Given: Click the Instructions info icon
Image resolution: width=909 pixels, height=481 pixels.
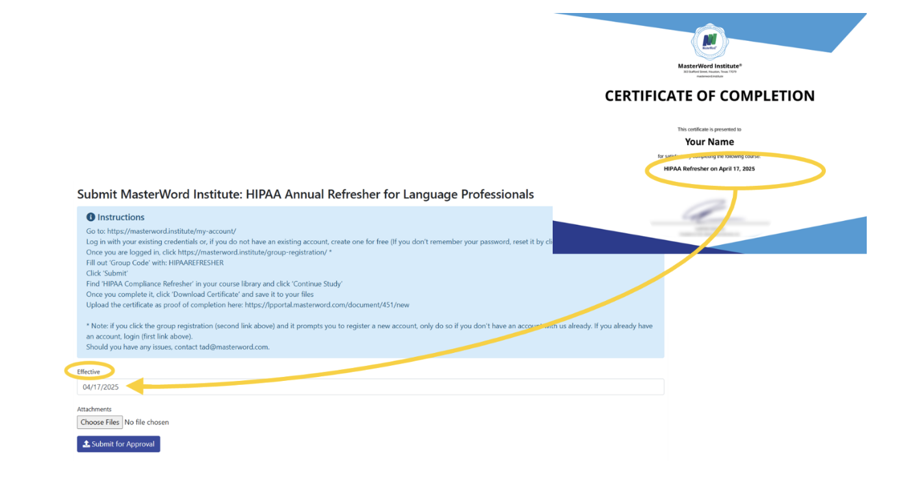Looking at the screenshot, I should click(91, 217).
